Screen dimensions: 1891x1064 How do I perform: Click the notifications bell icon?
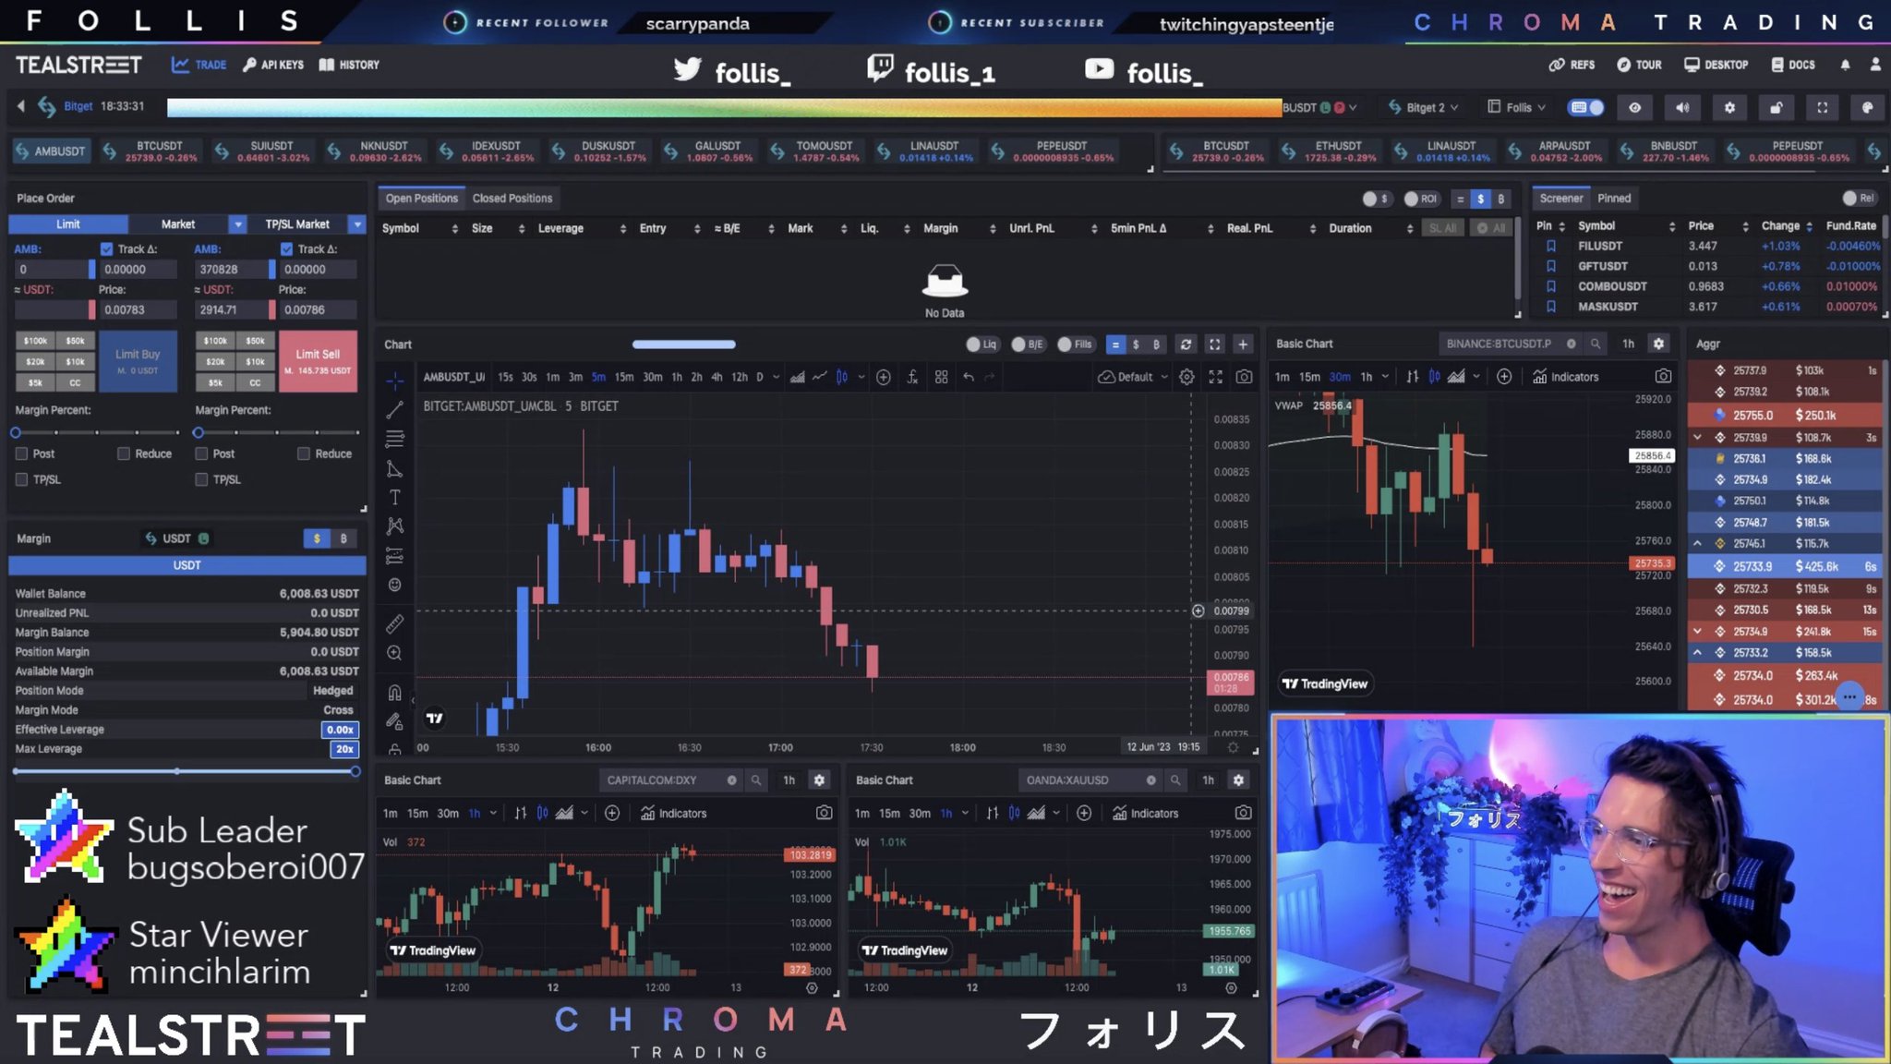coord(1845,65)
